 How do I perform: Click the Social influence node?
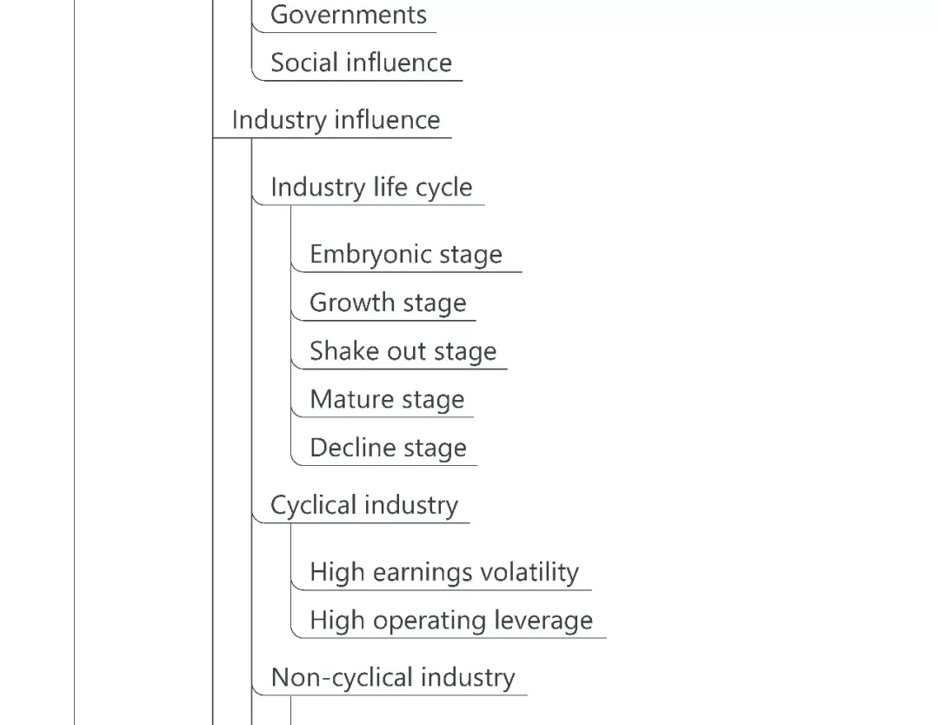click(361, 63)
